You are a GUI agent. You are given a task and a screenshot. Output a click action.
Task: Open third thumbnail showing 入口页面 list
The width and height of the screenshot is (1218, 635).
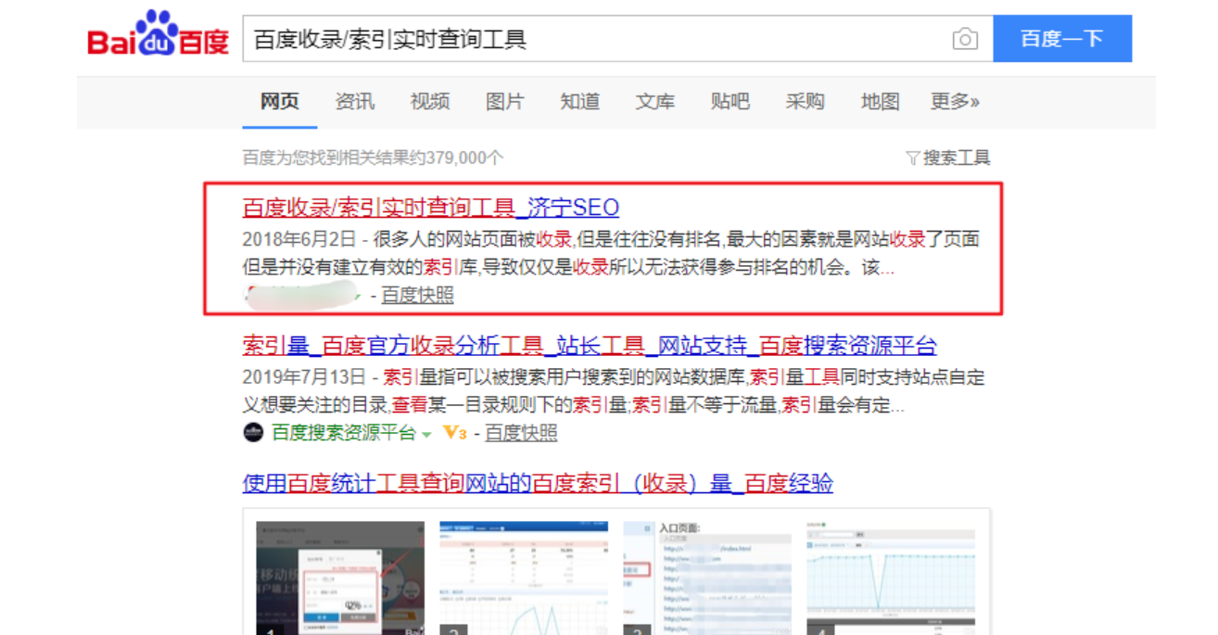pyautogui.click(x=707, y=578)
